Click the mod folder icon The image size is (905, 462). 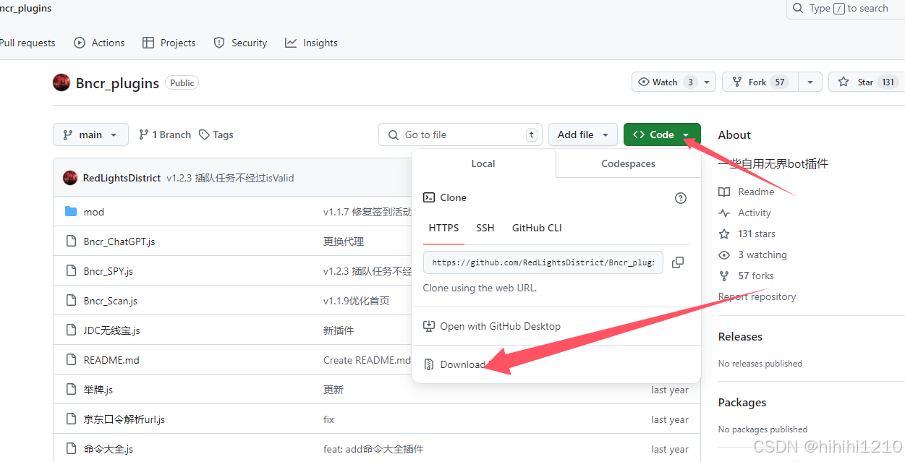coord(71,212)
